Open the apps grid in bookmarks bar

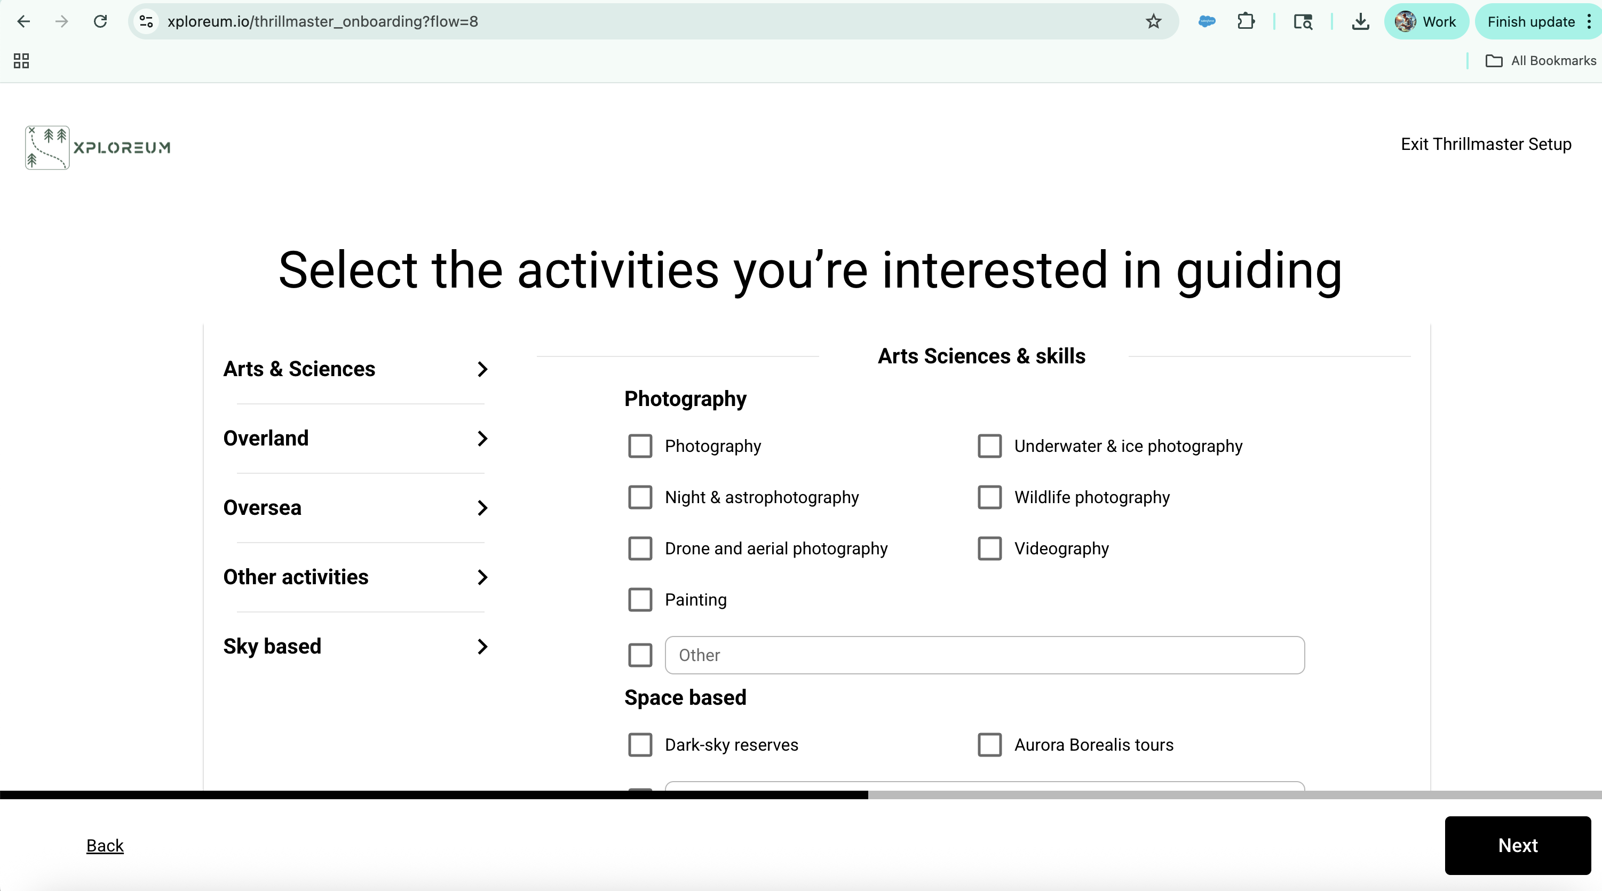pos(21,60)
